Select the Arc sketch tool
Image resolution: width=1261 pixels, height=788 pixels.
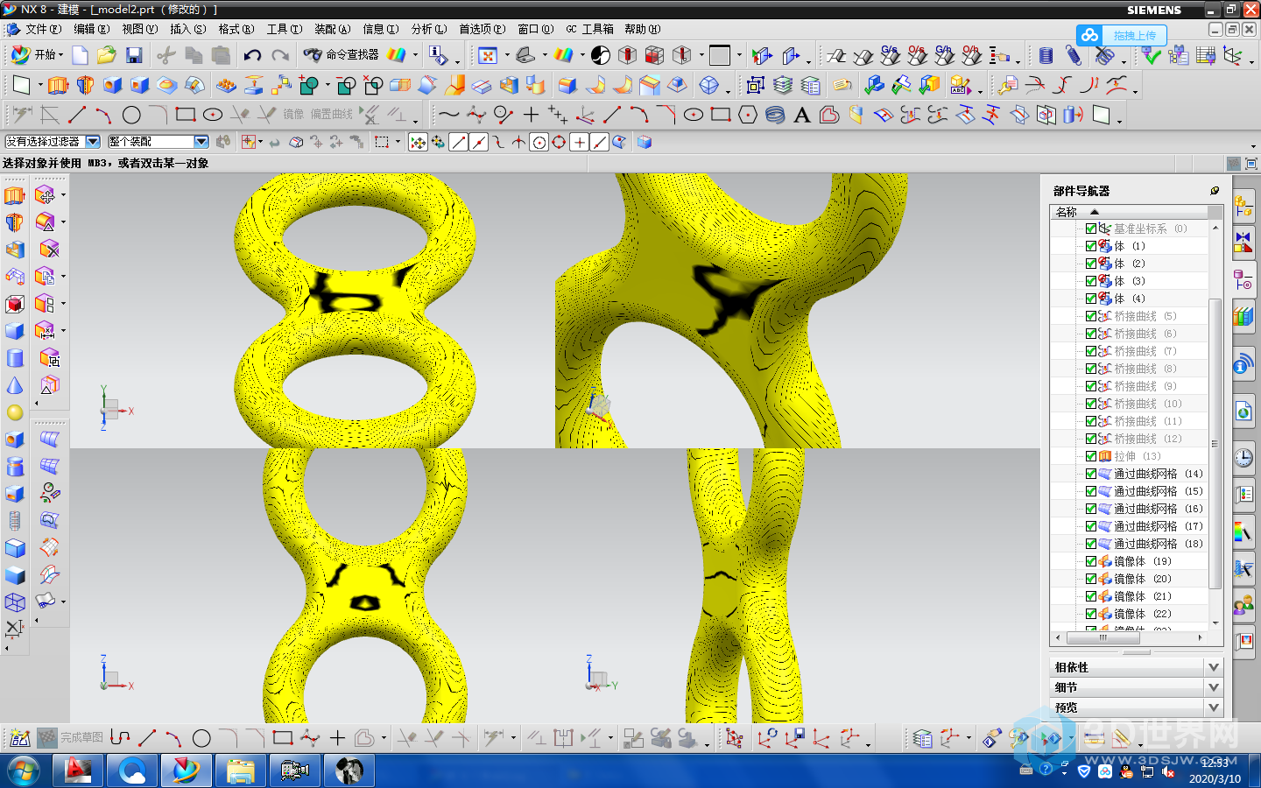tap(104, 115)
